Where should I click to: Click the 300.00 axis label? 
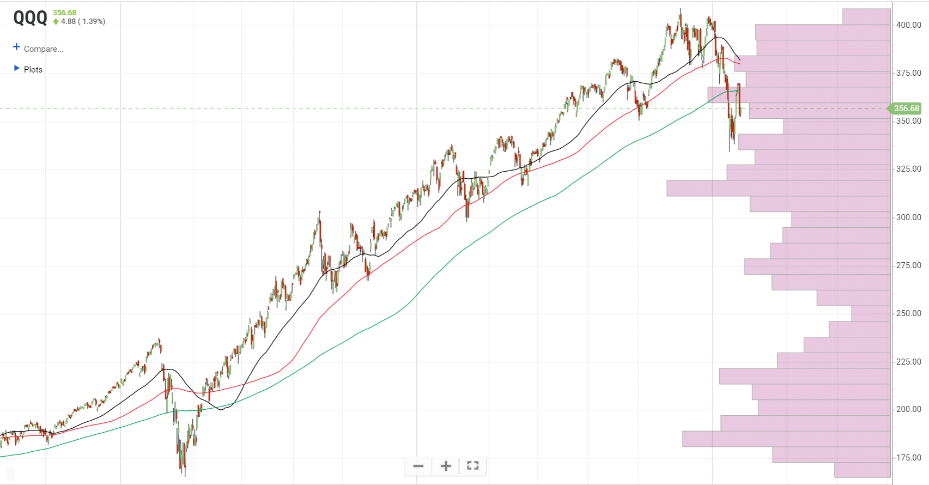(x=909, y=217)
